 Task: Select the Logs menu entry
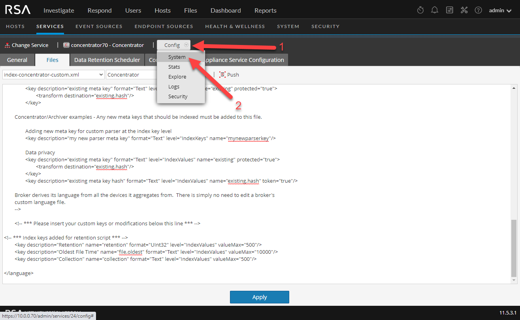(173, 87)
